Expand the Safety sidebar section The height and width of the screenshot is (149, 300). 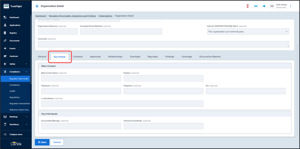[x=26, y=64]
